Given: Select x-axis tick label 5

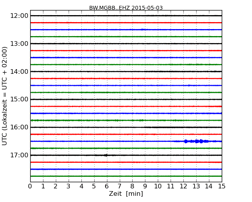Looking at the screenshot, I should 94,186.
